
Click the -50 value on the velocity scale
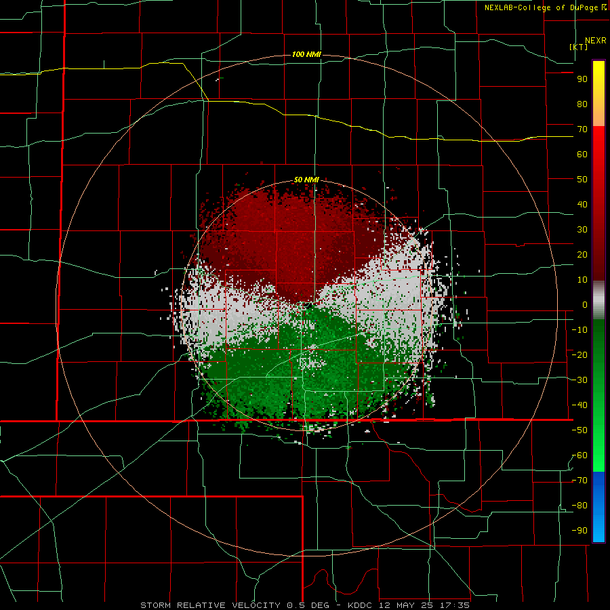coord(579,430)
